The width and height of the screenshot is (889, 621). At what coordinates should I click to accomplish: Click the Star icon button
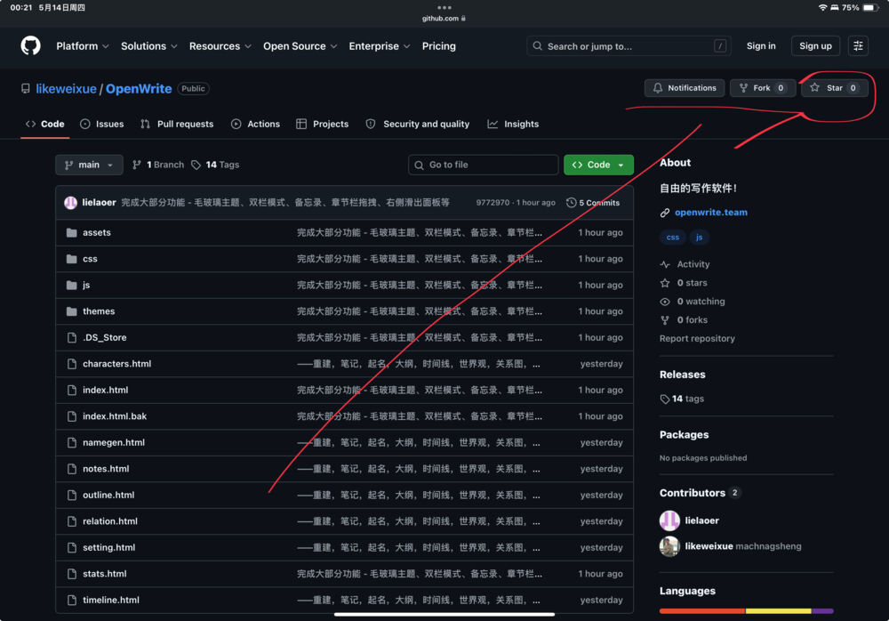pyautogui.click(x=814, y=88)
